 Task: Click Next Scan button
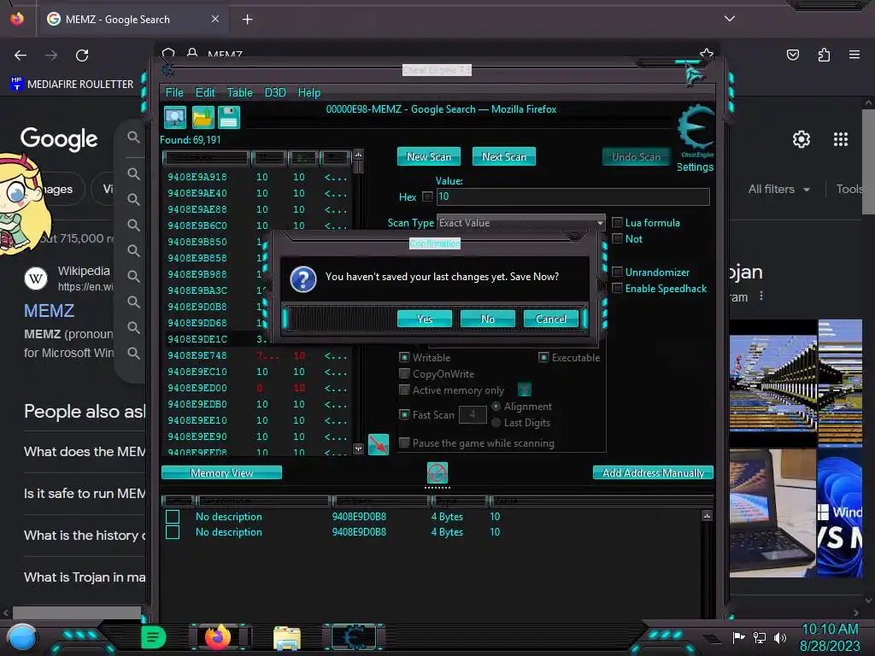tap(504, 157)
